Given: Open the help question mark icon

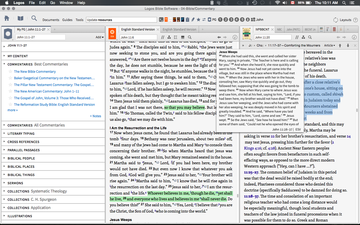Looking at the screenshot, I should pos(355,20).
